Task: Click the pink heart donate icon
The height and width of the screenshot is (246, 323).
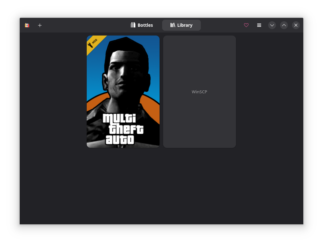Action: point(246,25)
